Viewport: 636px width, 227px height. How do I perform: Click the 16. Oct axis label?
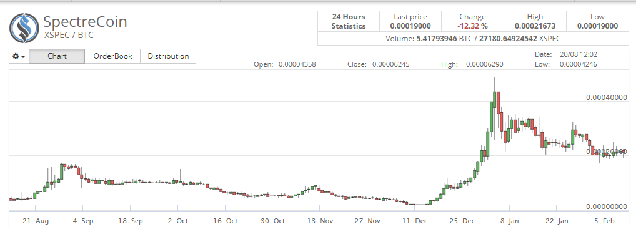225,221
